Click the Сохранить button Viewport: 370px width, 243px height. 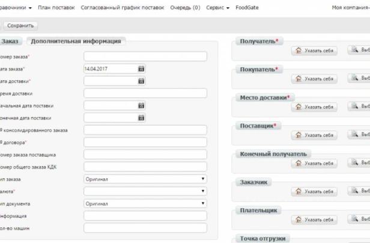click(20, 26)
